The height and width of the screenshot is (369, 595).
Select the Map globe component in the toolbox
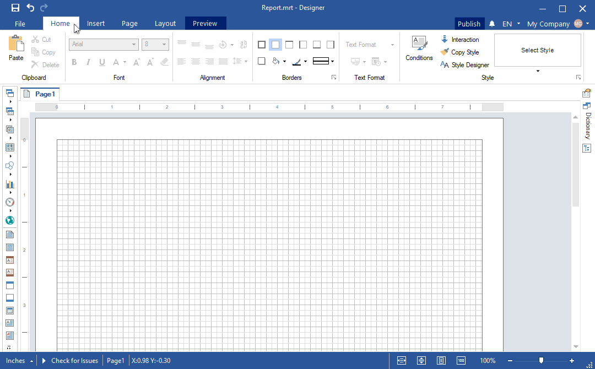[10, 220]
